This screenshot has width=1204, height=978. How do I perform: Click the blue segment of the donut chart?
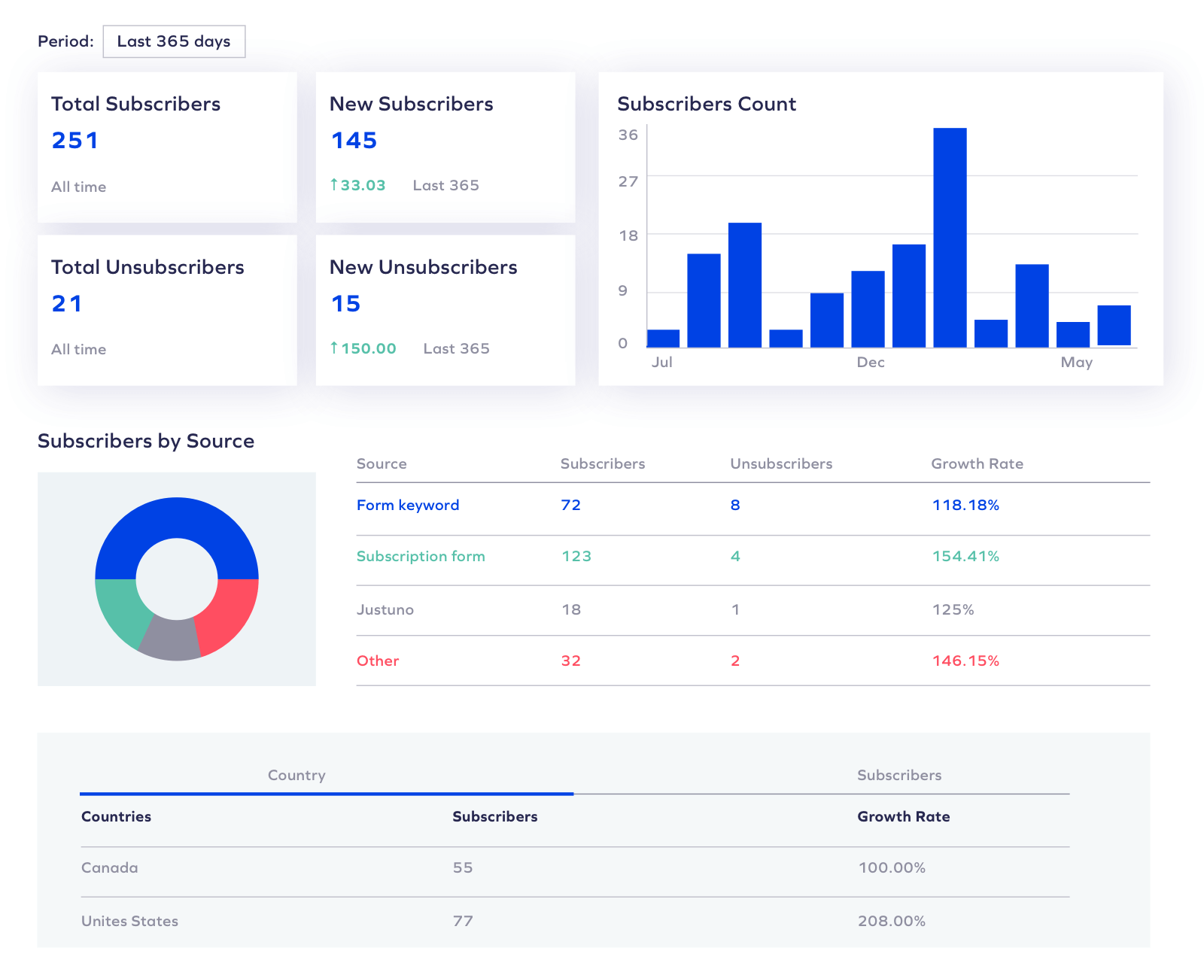(x=177, y=521)
